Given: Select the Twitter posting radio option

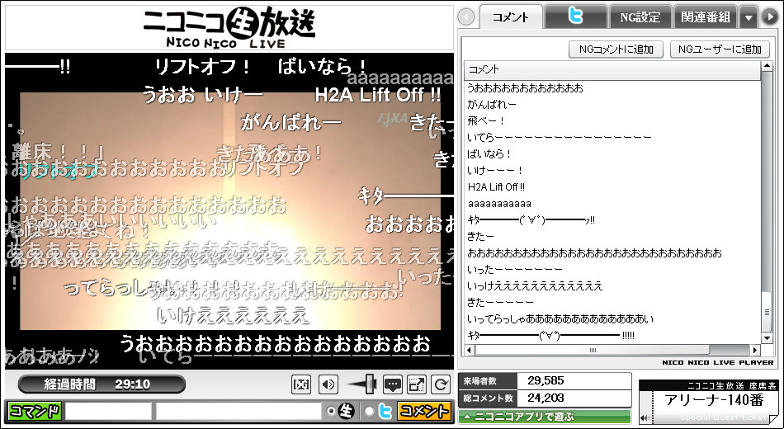Looking at the screenshot, I should click(369, 411).
